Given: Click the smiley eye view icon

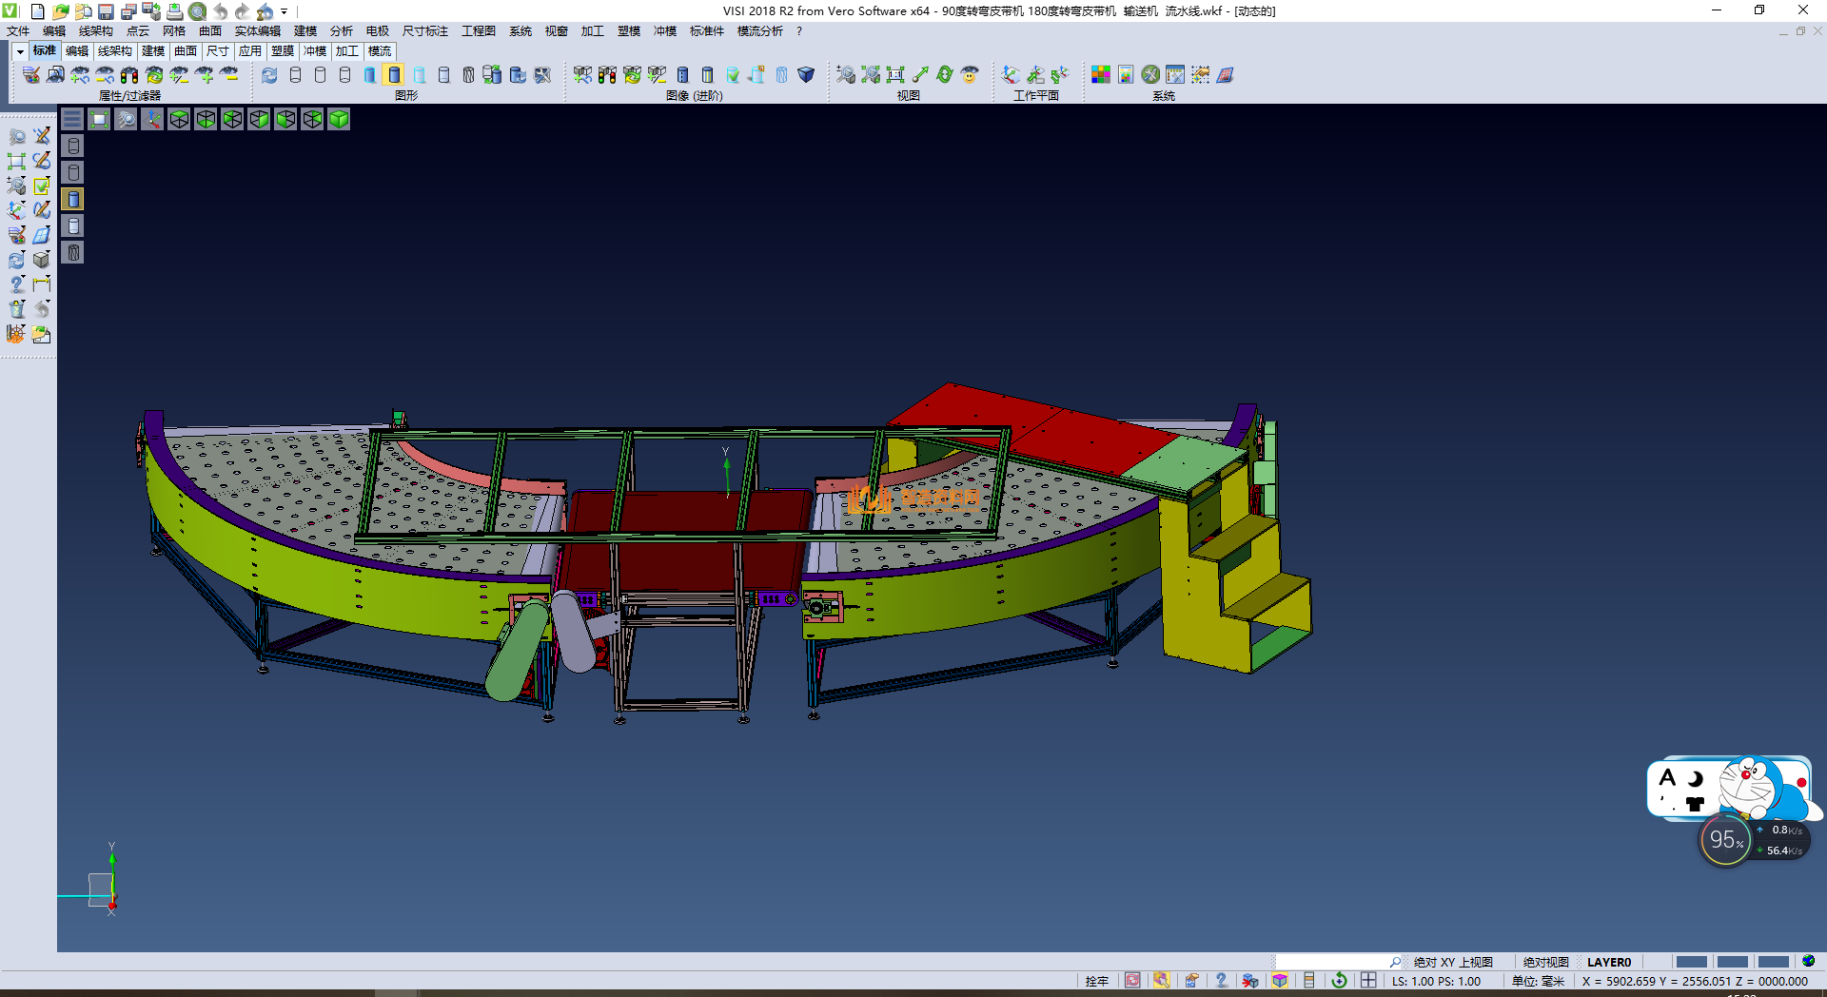Looking at the screenshot, I should [x=970, y=75].
